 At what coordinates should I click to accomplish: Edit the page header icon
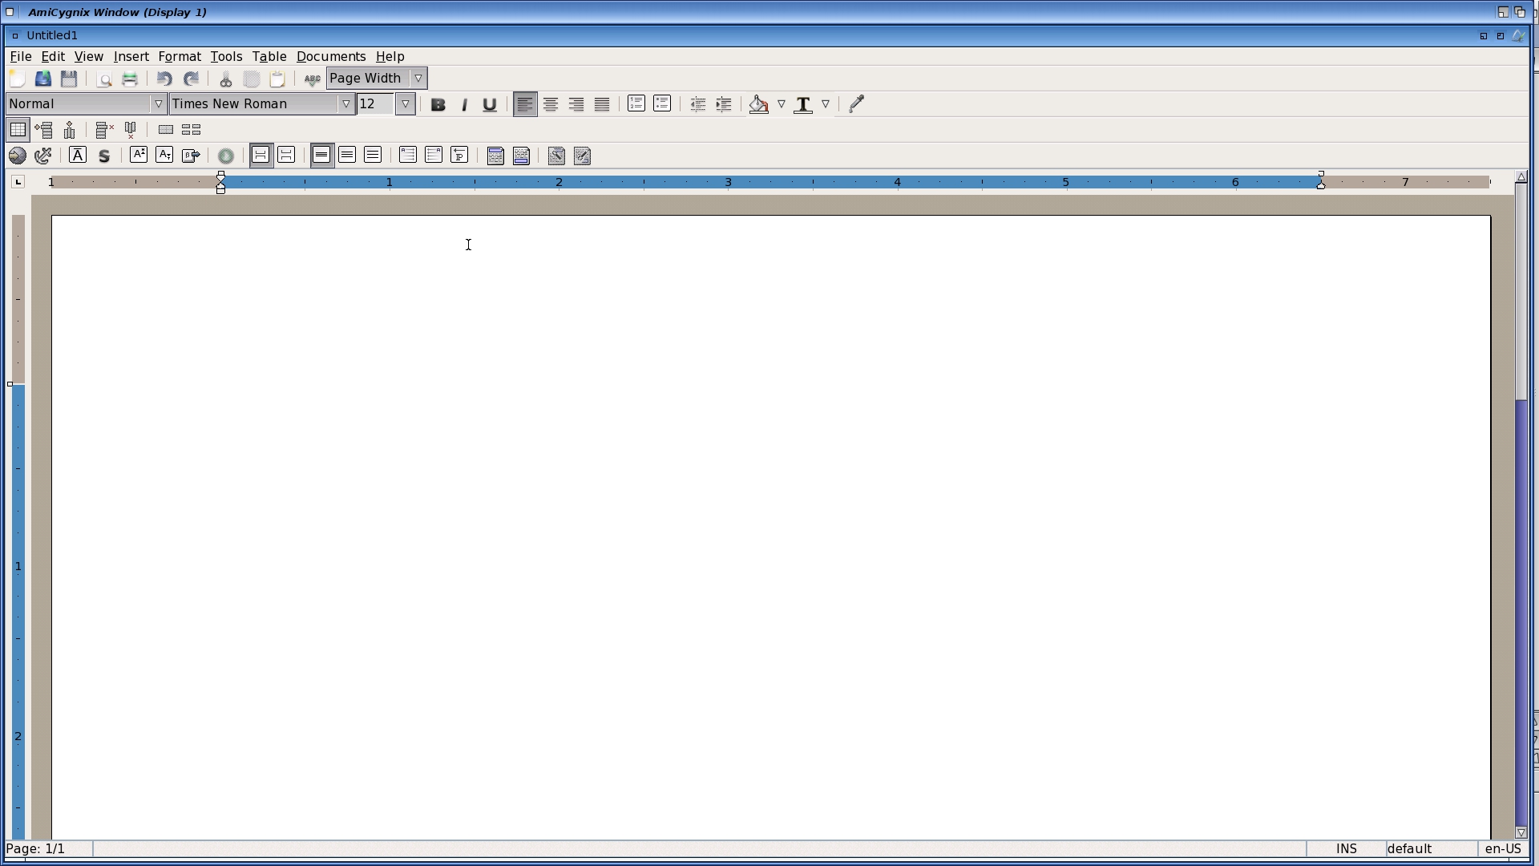coord(495,156)
